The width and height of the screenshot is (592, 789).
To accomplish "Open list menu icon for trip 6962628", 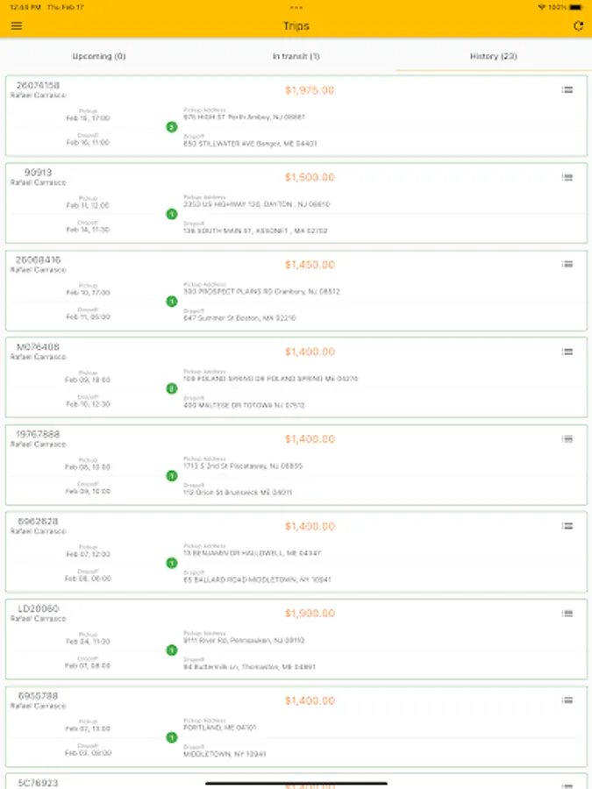I will coord(567,526).
